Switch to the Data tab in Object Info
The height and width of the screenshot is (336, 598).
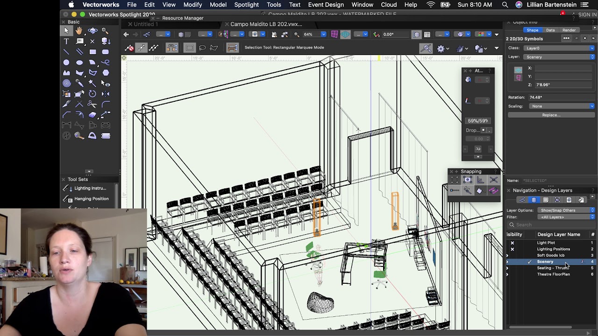(550, 30)
